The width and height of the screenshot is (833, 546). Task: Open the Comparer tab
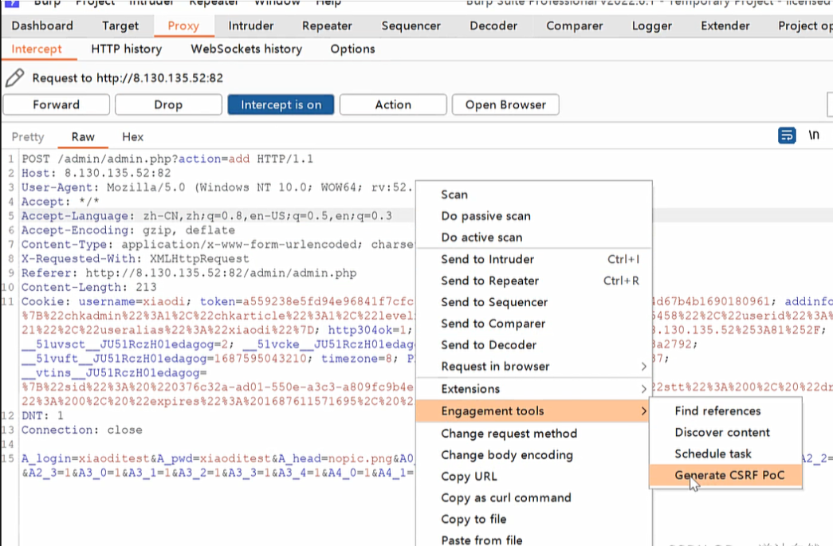[x=575, y=26]
